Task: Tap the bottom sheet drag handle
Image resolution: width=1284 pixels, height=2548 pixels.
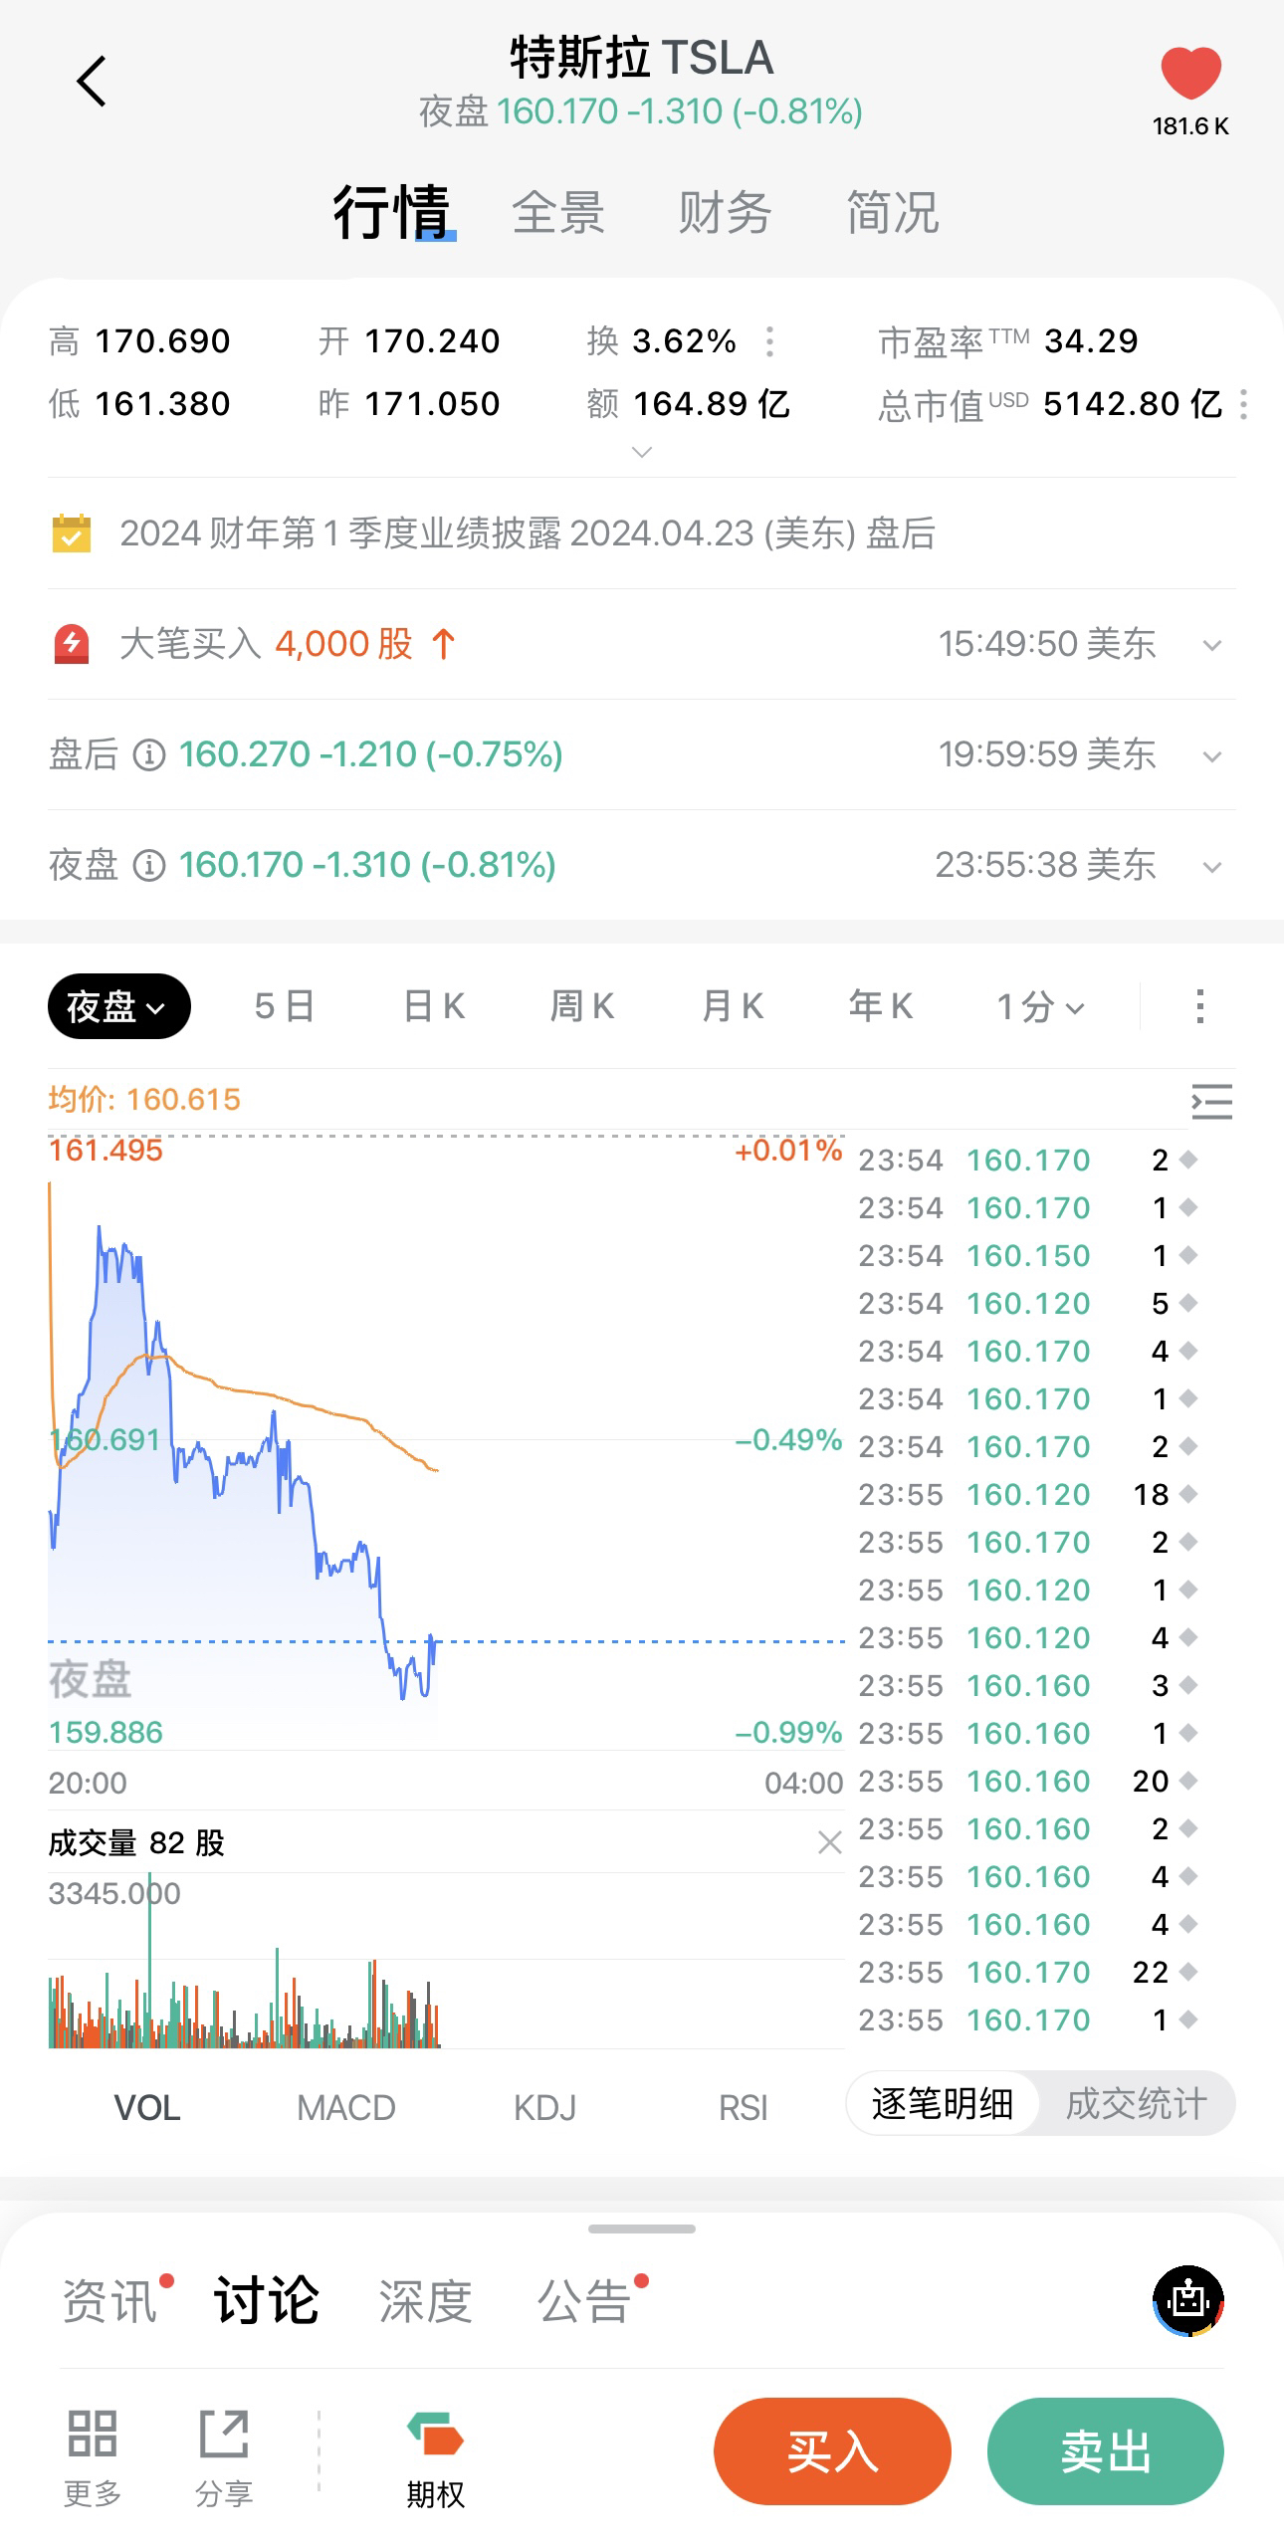Action: click(x=642, y=2229)
